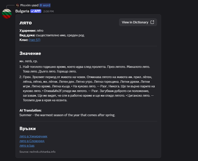Click Maxim's small avatar in reply line
Image resolution: width=198 pixels, height=161 pixels.
[x=17, y=5]
